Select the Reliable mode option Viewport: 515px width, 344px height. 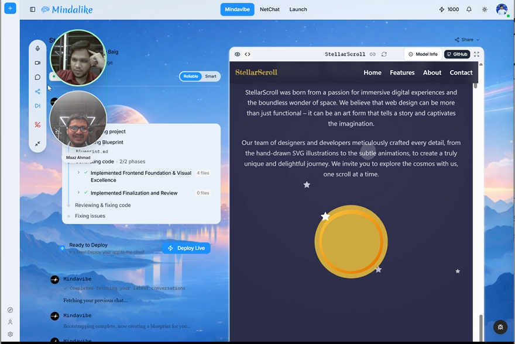[x=191, y=77]
